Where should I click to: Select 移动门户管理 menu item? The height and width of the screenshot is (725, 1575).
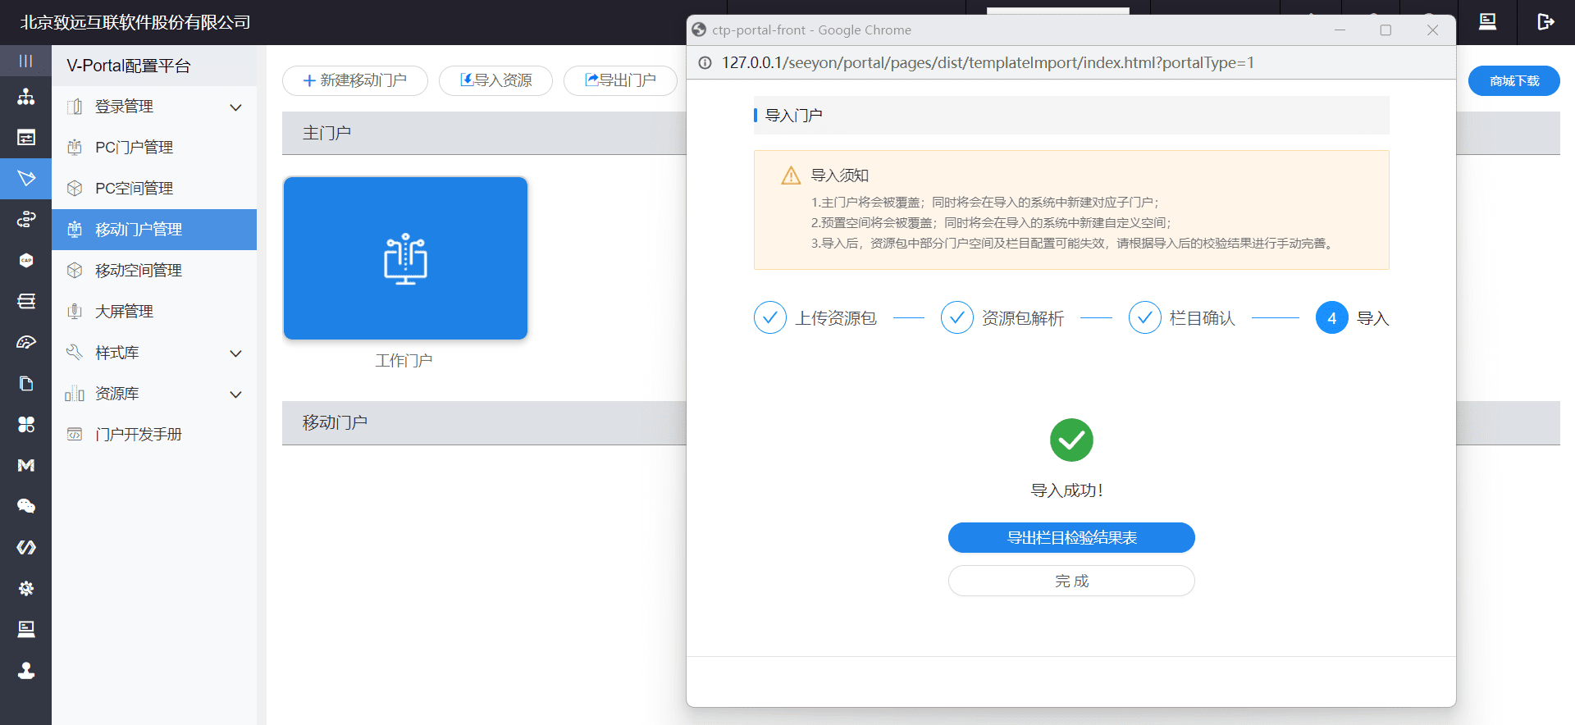click(x=154, y=230)
